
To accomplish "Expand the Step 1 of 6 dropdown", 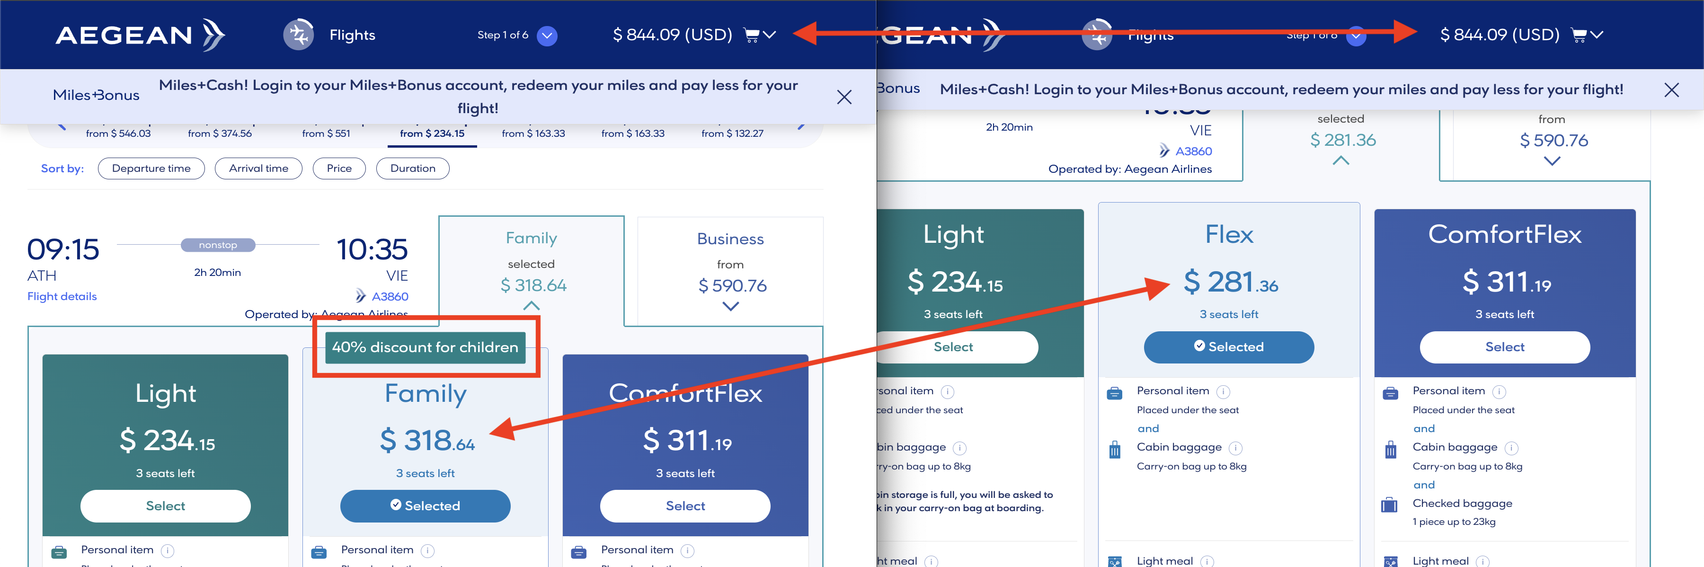I will pyautogui.click(x=547, y=35).
